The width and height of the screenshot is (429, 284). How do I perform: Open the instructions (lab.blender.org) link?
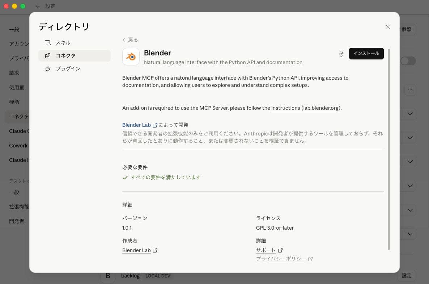(x=305, y=108)
